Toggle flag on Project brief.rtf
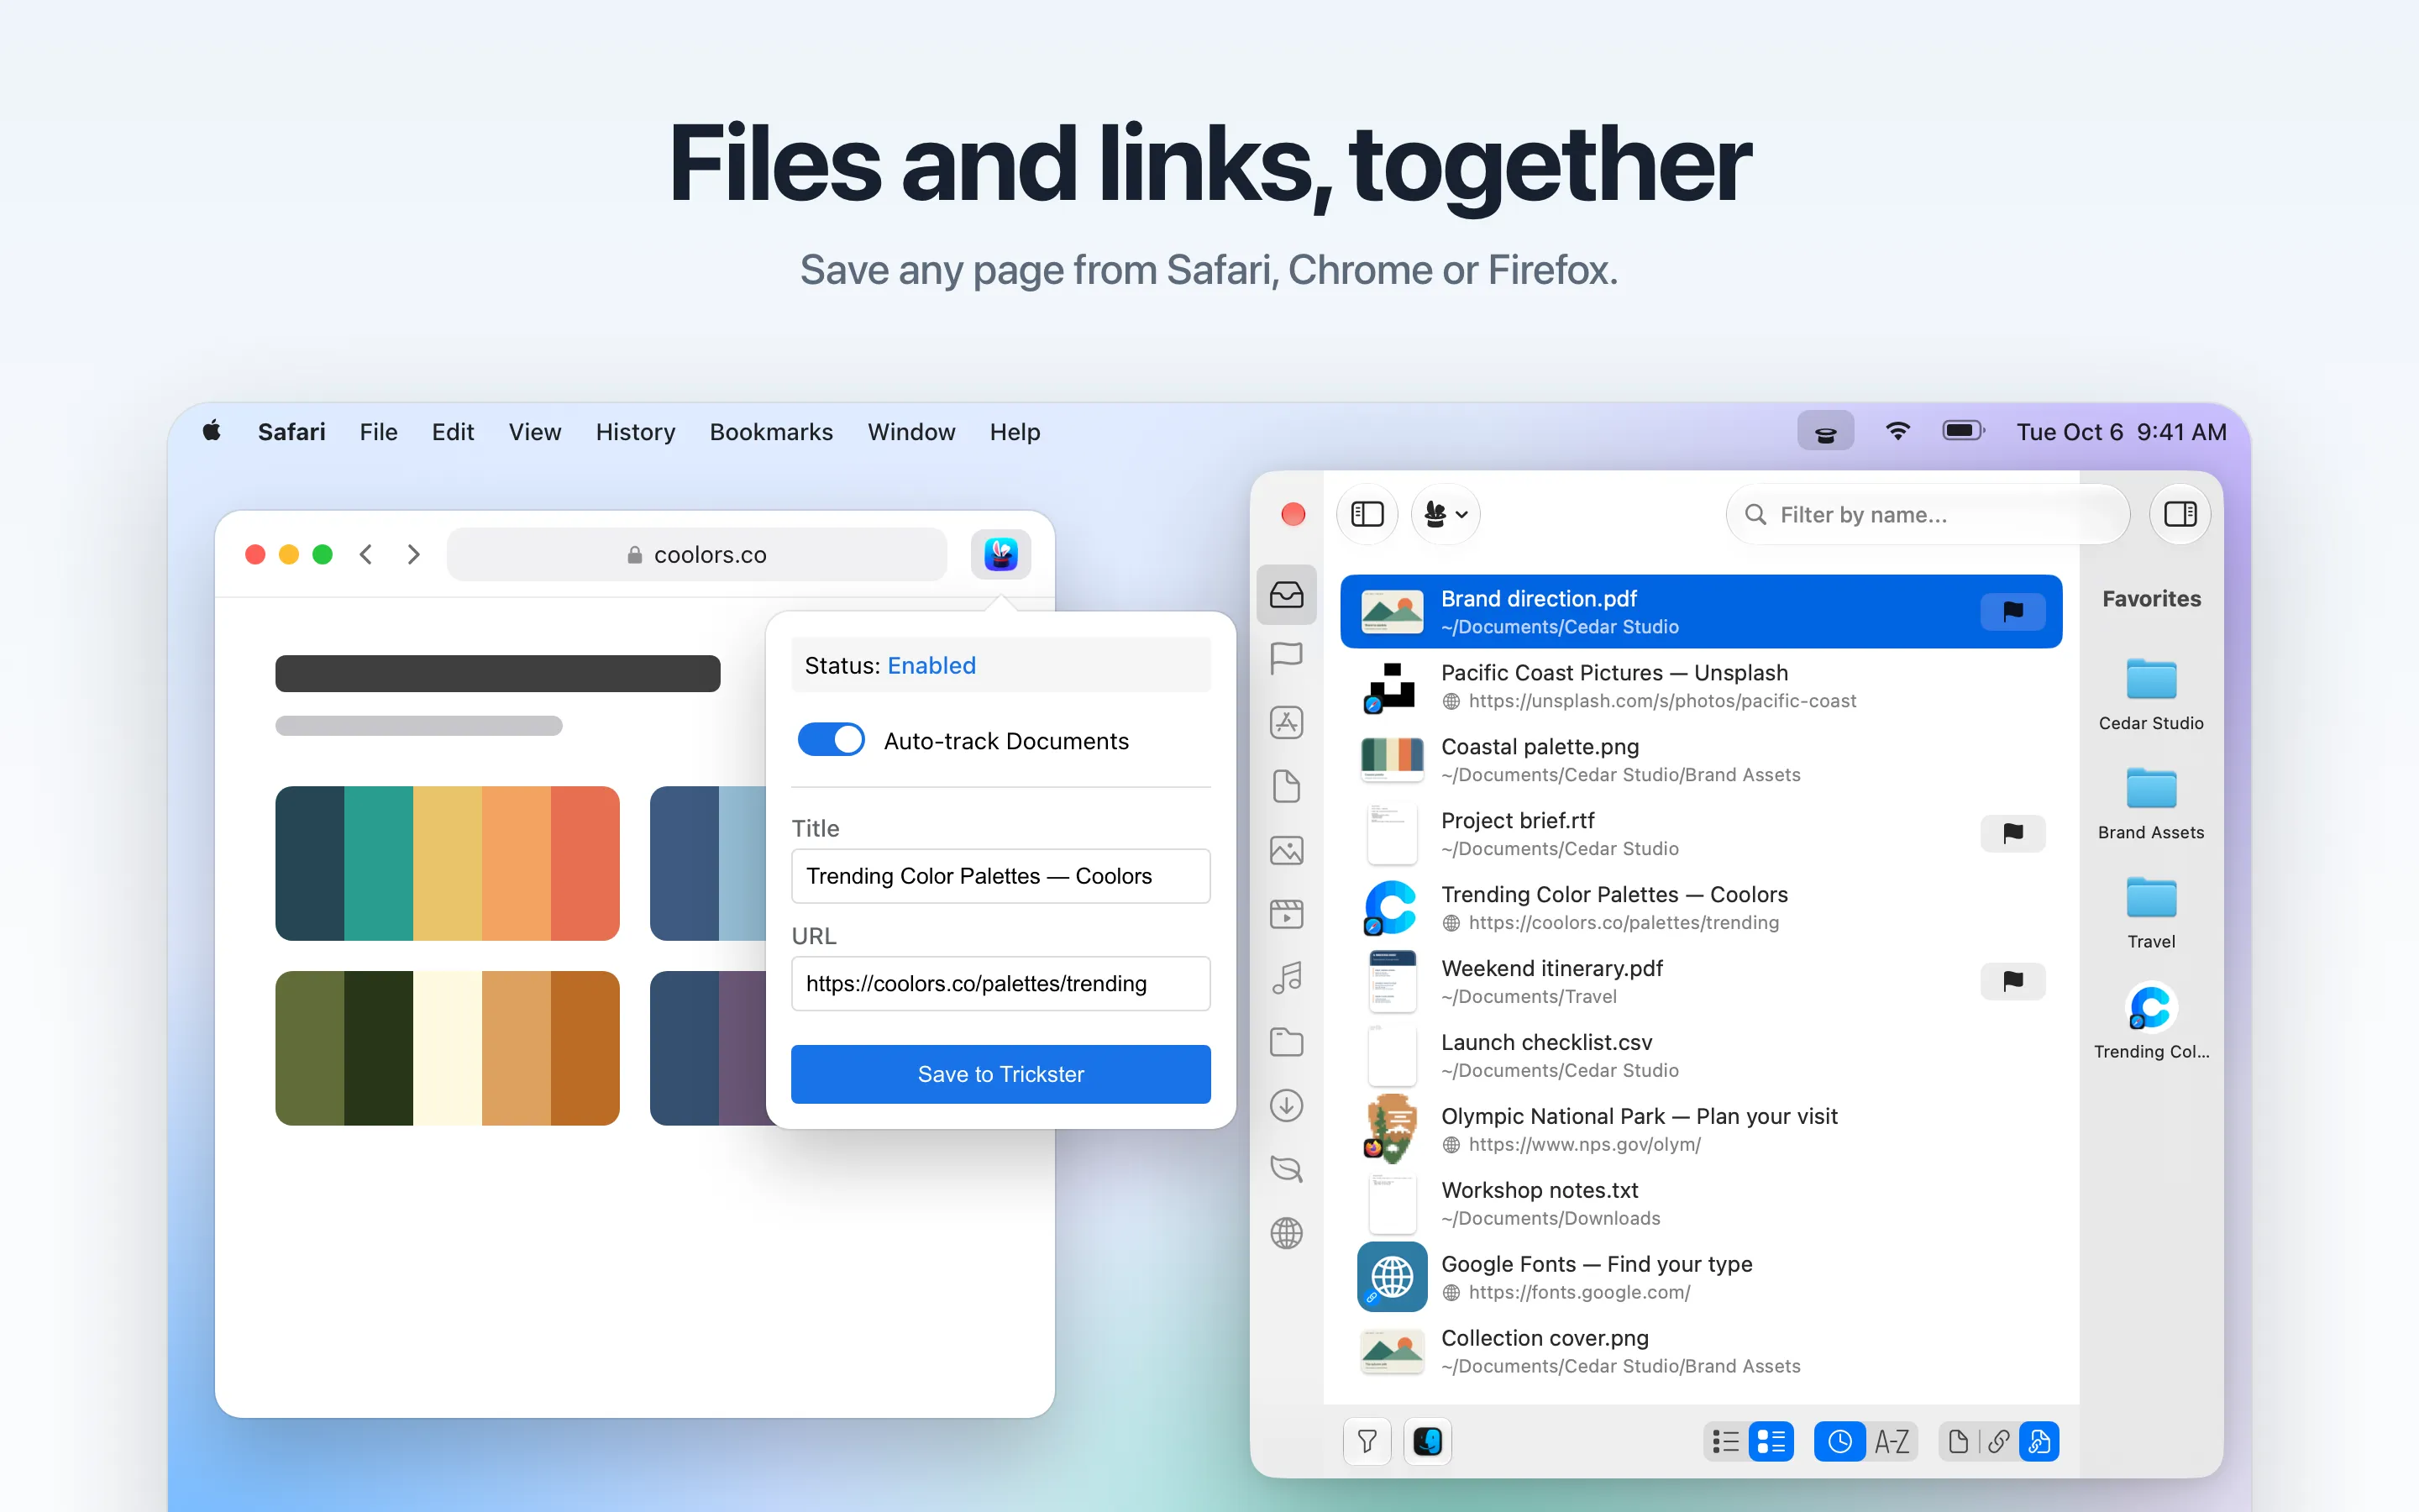Viewport: 2419px width, 1512px height. [2013, 833]
